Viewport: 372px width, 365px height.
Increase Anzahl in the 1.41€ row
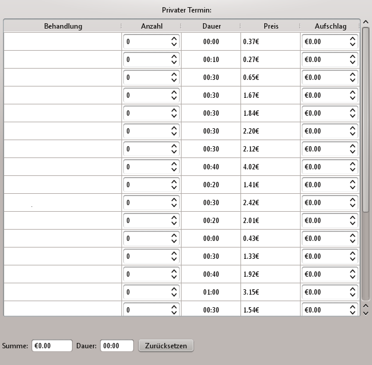[174, 182]
